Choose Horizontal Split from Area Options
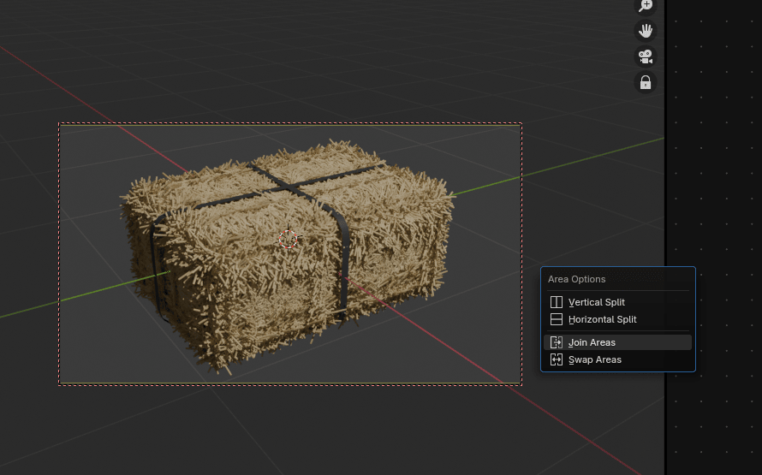This screenshot has width=762, height=475. point(602,319)
